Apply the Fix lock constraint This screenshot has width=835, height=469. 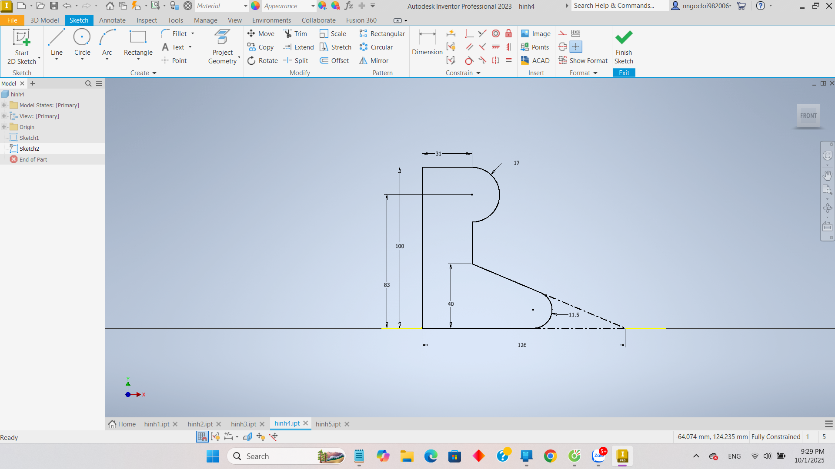click(x=508, y=34)
